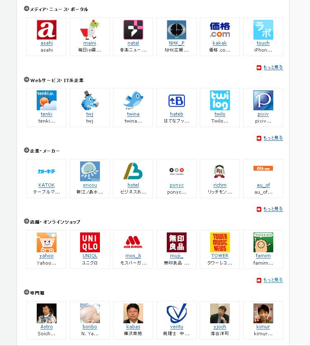310x346 pixels.
Task: Click the TOWER username link
Action: 220,256
